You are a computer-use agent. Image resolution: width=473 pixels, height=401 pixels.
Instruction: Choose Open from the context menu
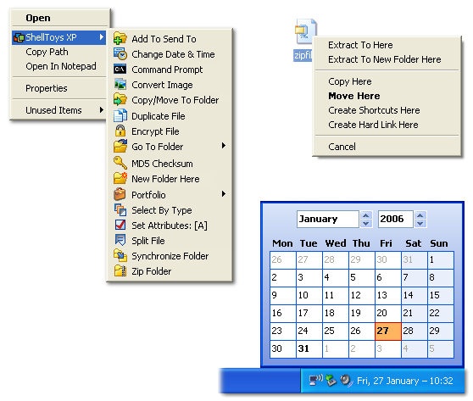[x=37, y=18]
